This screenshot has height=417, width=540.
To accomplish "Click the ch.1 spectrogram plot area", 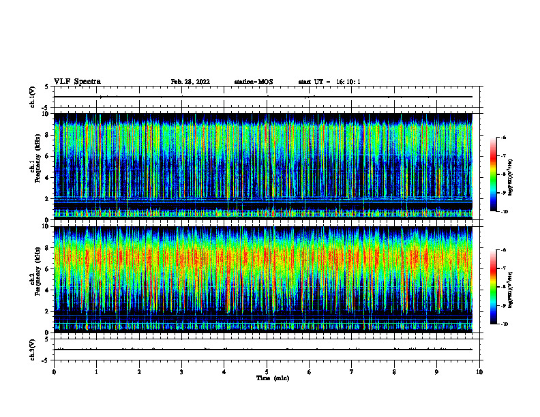I will click(263, 166).
